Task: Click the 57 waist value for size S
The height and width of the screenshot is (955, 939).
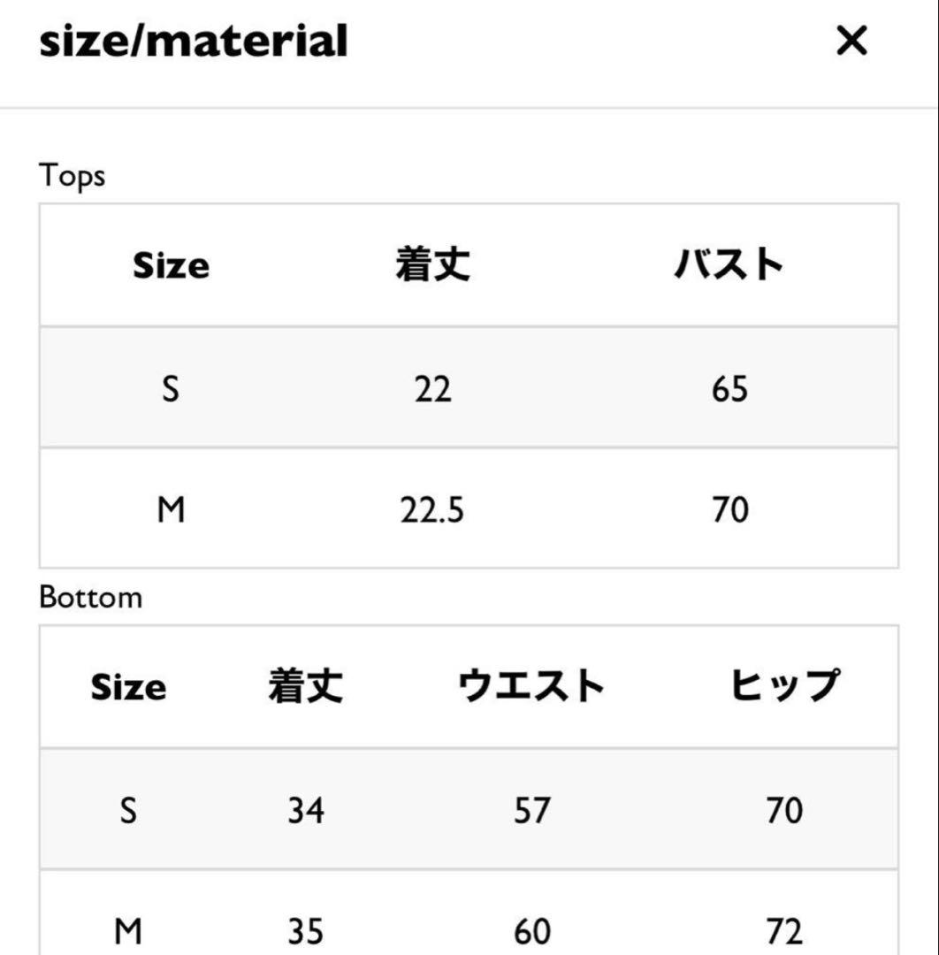Action: pyautogui.click(x=531, y=808)
